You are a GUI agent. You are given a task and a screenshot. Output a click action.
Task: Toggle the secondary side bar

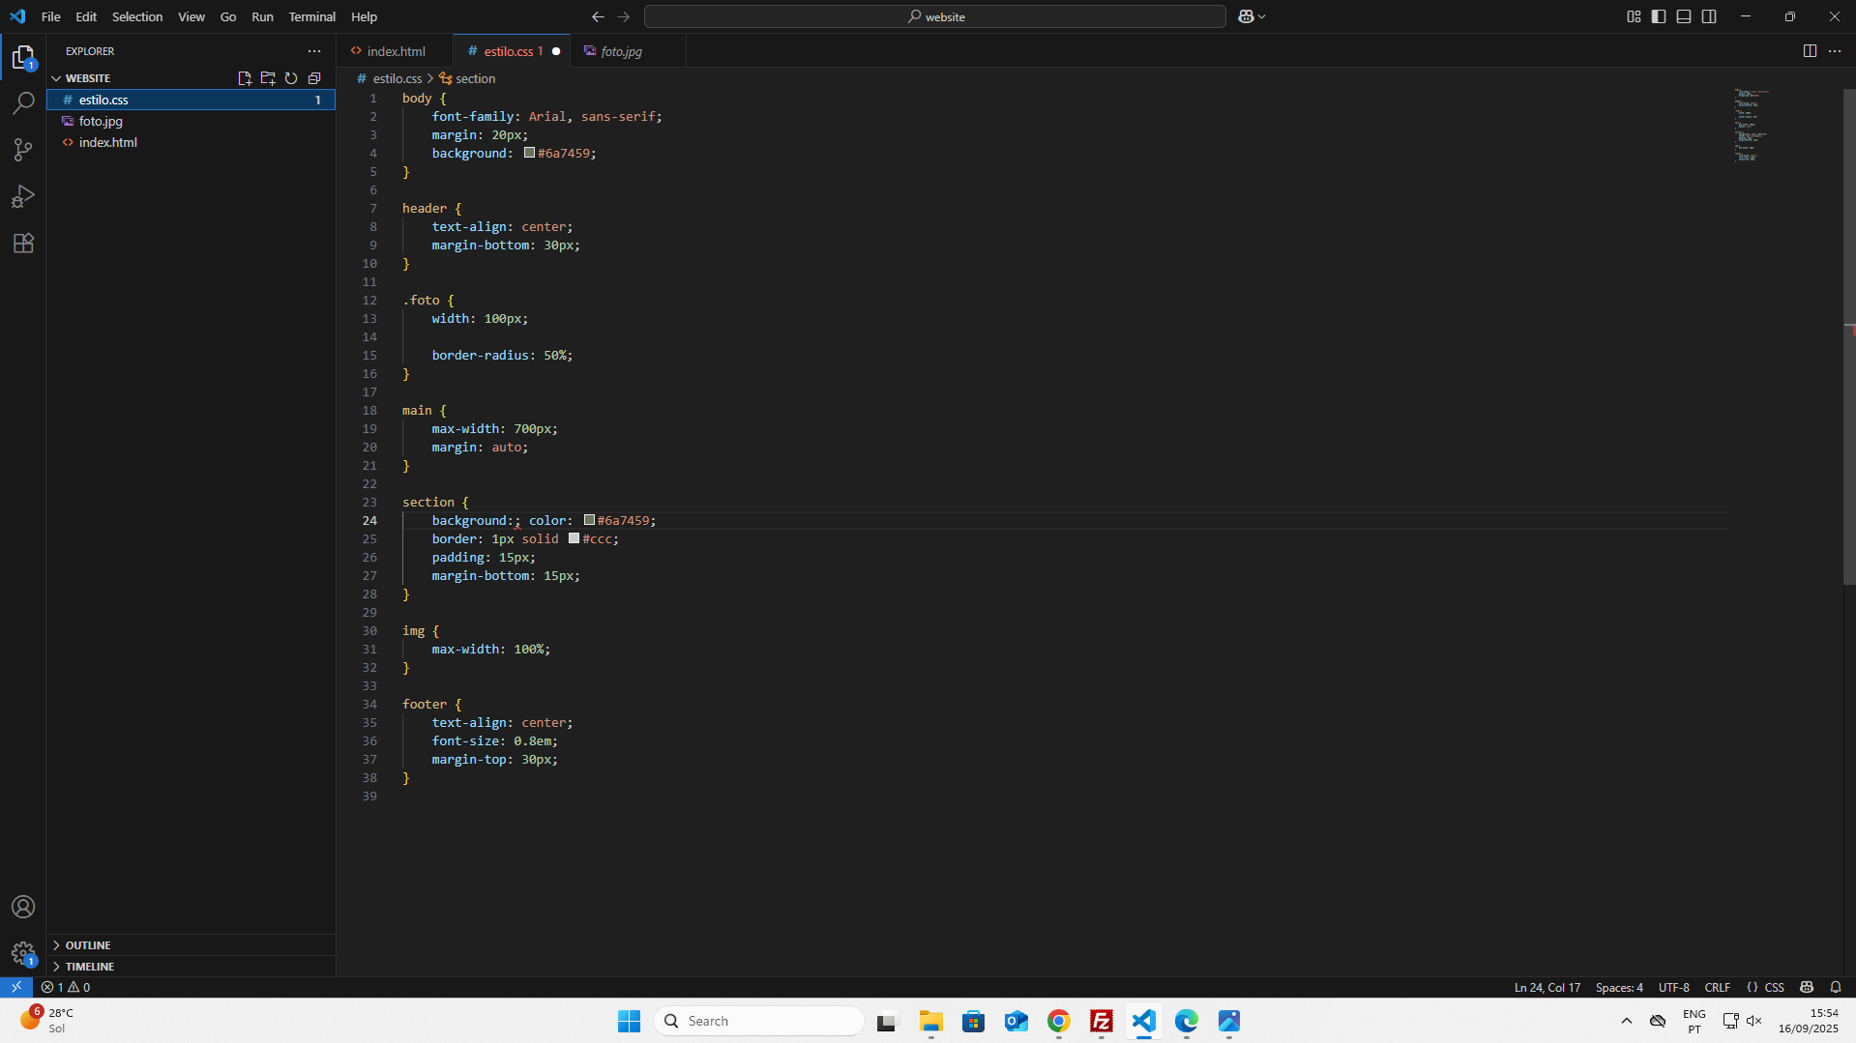pos(1710,16)
